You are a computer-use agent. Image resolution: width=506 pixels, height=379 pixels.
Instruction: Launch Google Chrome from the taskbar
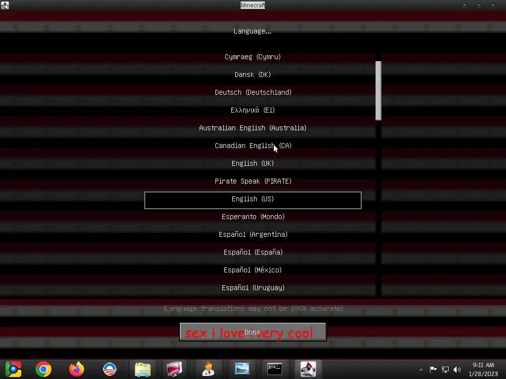click(x=43, y=369)
